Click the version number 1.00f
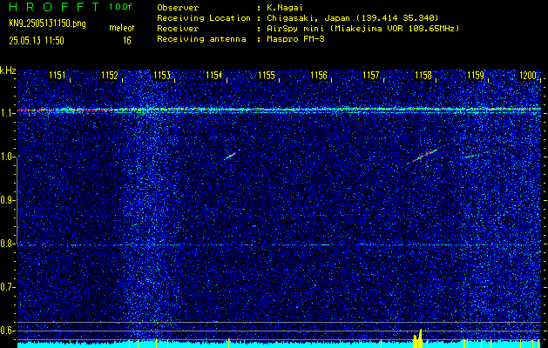 click(x=120, y=7)
